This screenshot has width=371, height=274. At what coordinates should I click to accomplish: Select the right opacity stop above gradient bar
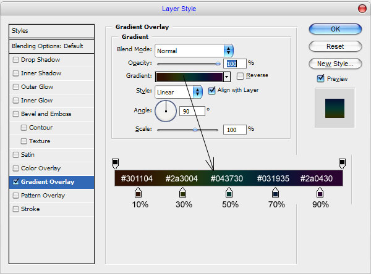click(x=342, y=164)
